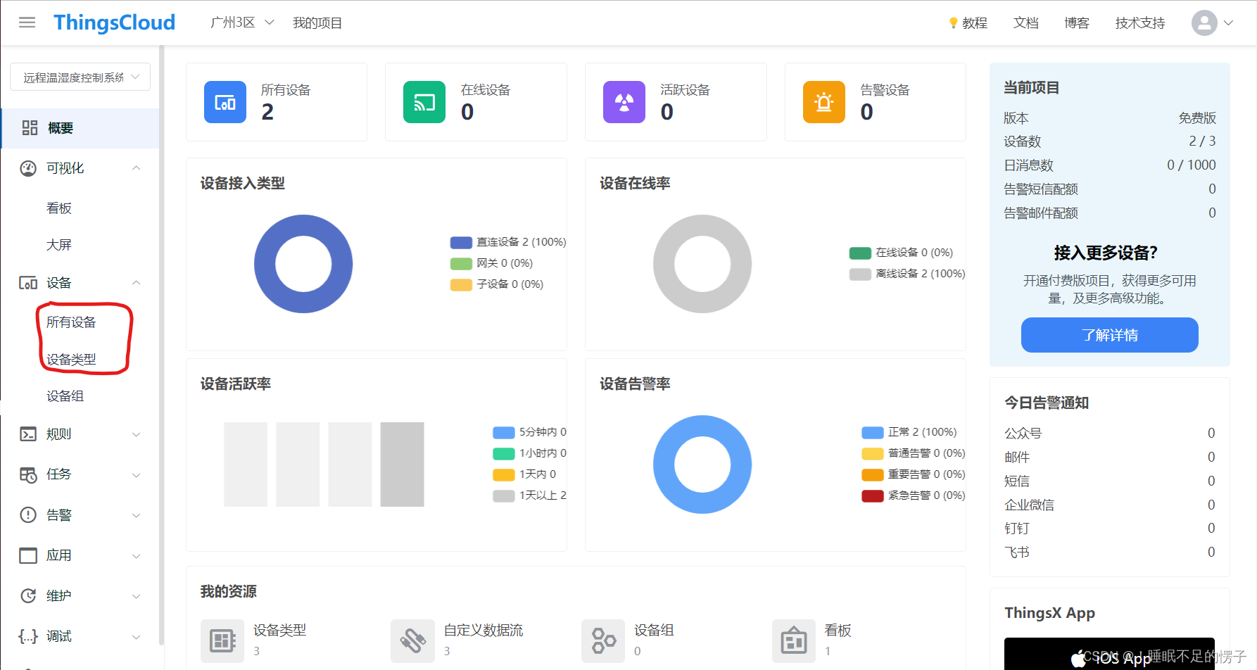Expand the 告警 menu section
The height and width of the screenshot is (670, 1257).
tap(137, 515)
